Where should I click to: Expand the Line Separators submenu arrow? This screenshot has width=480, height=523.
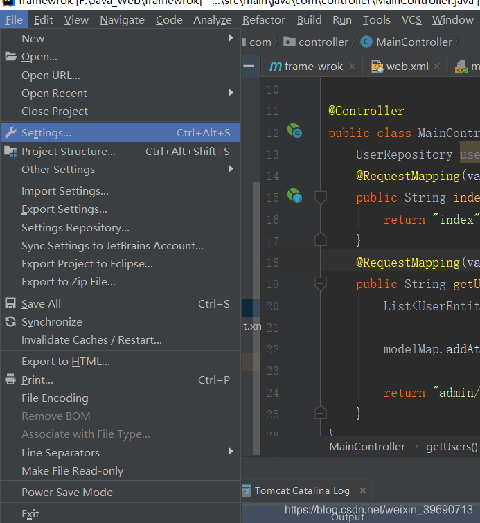231,452
